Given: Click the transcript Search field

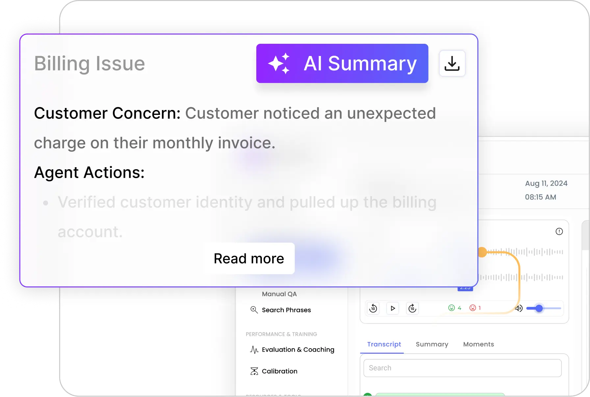Looking at the screenshot, I should click(462, 368).
